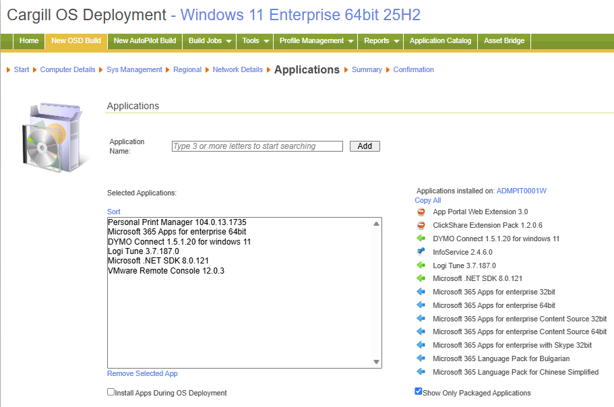The width and height of the screenshot is (614, 407).
Task: Click Microsoft 365 Apps enterprise with Skype 32bit text
Action: point(512,345)
